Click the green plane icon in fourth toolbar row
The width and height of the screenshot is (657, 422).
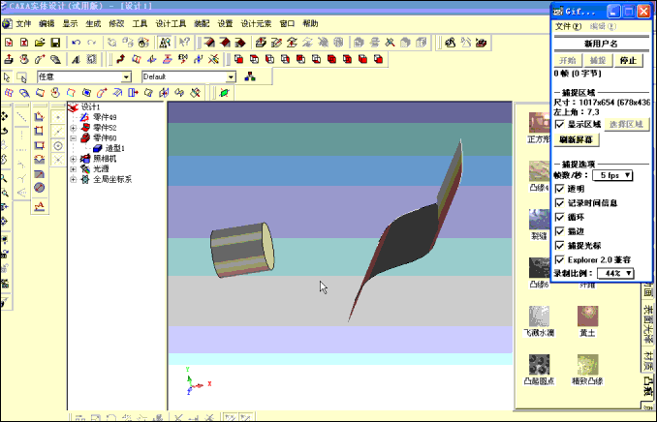pyautogui.click(x=224, y=93)
